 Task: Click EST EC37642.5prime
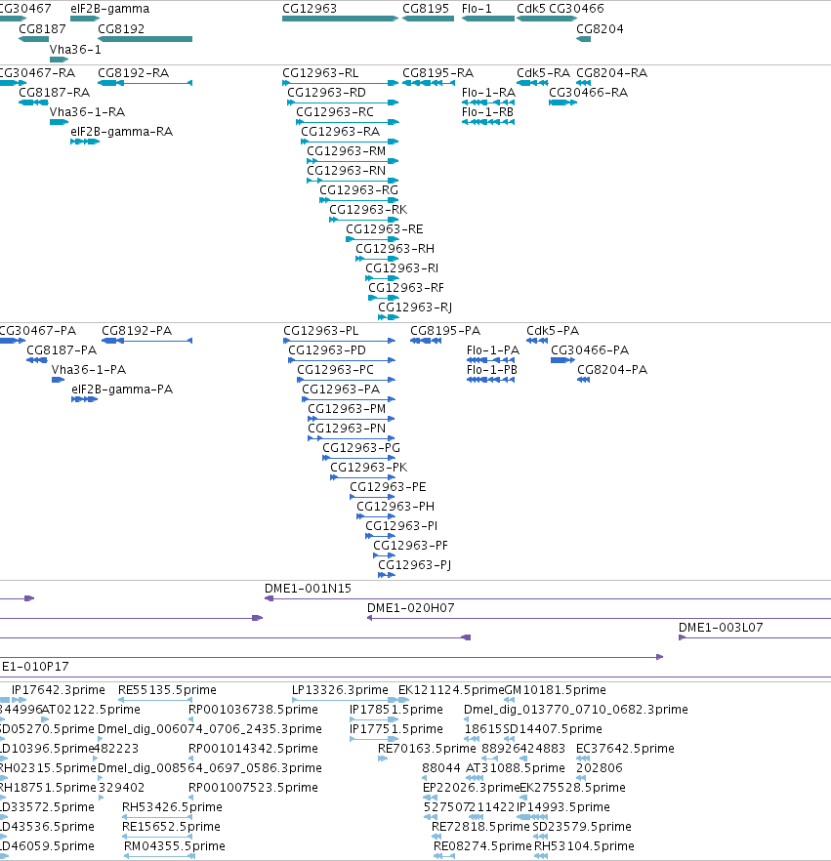coord(625,749)
